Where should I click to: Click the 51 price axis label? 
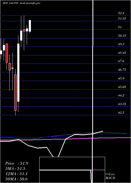[x=120, y=27]
